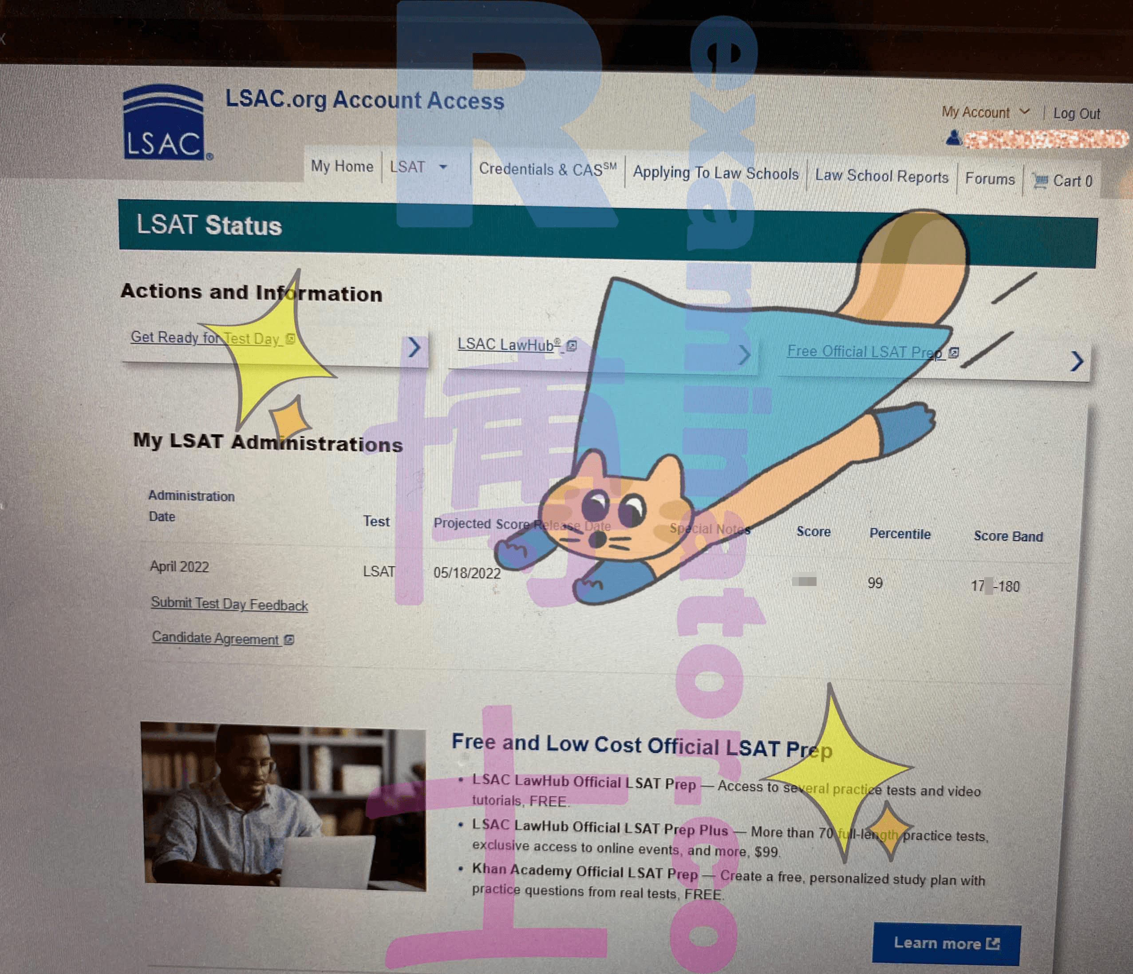Click the Candidate Agreement external link icon

(x=293, y=638)
